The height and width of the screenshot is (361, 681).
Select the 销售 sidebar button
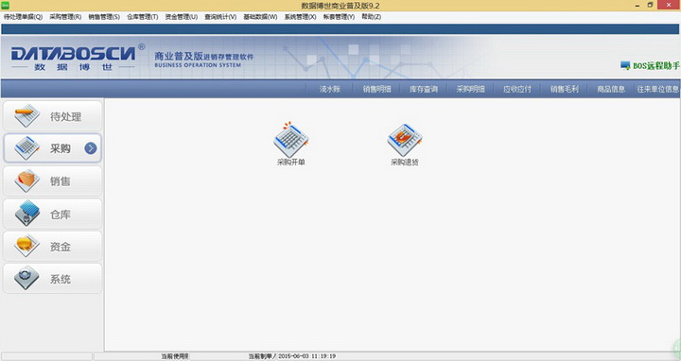click(x=53, y=180)
